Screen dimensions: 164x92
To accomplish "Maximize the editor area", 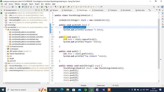I will pos(159,10).
